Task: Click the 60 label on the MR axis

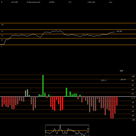Action: point(133,85)
